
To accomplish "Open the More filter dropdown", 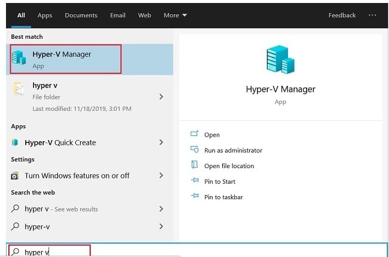I will click(x=175, y=16).
